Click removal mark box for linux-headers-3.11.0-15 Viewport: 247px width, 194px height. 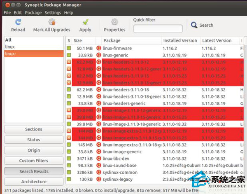[69, 76]
